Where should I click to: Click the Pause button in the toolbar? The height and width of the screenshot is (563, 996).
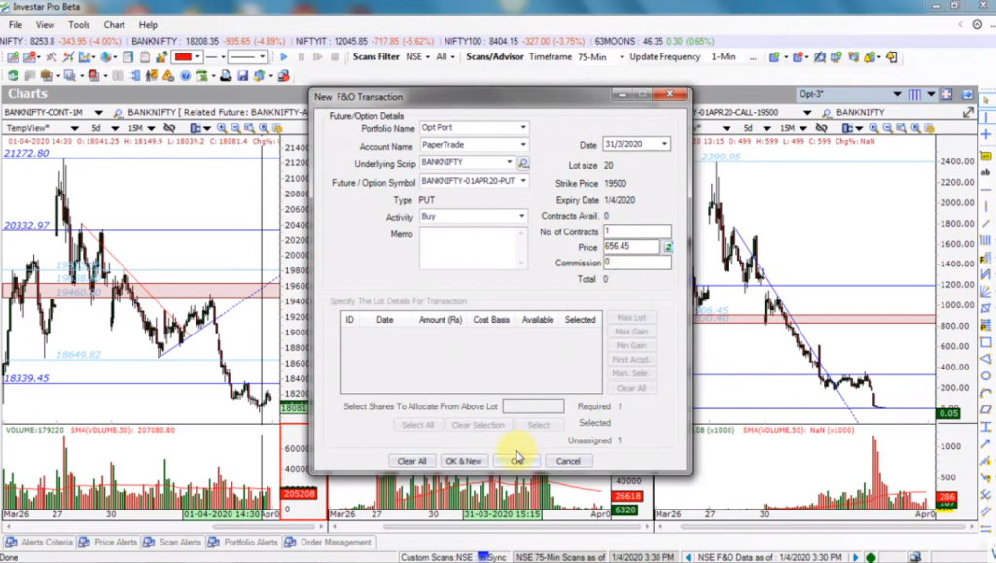(x=301, y=57)
